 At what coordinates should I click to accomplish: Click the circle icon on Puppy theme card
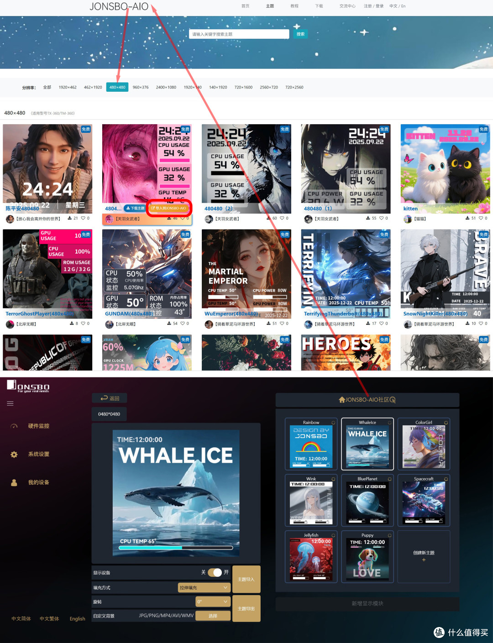point(390,535)
